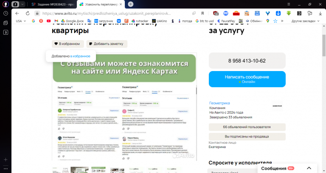Viewport: 326px width, 173px height.
Task: Open the orange F bookmark
Action: pyautogui.click(x=126, y=21)
